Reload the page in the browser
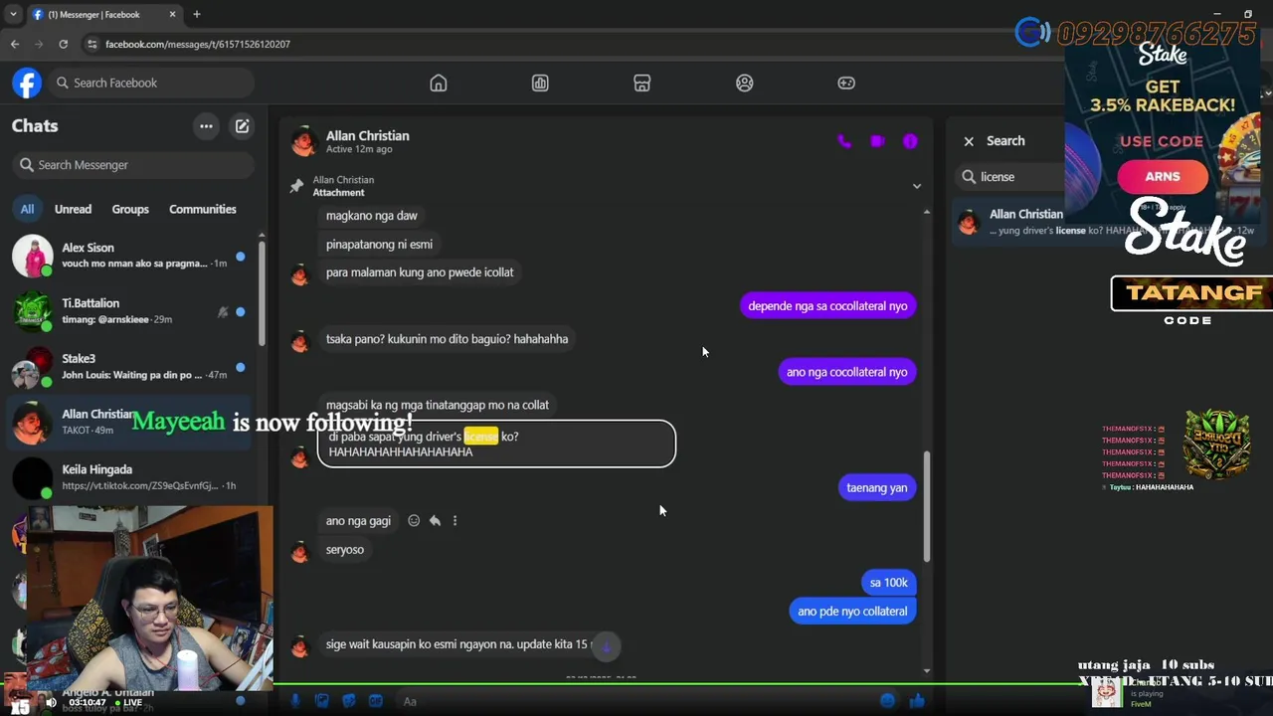The image size is (1273, 716). tap(63, 44)
